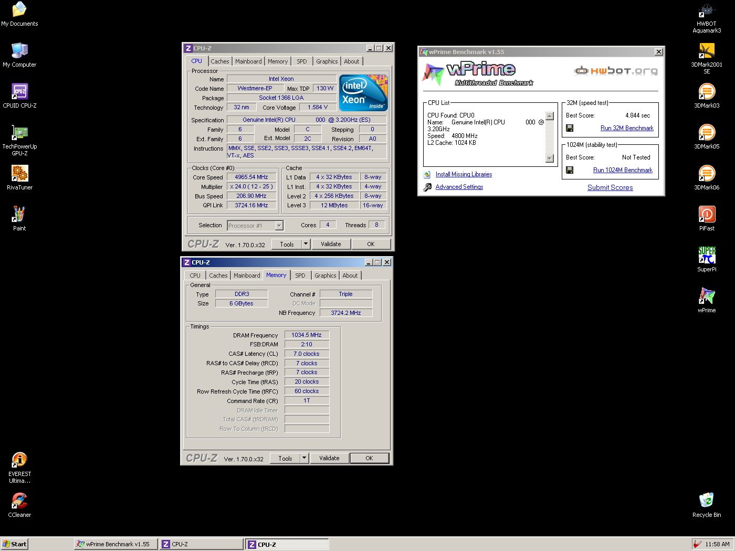This screenshot has height=551, width=735.
Task: Click the Install Missing Libraries icon
Action: click(x=427, y=174)
